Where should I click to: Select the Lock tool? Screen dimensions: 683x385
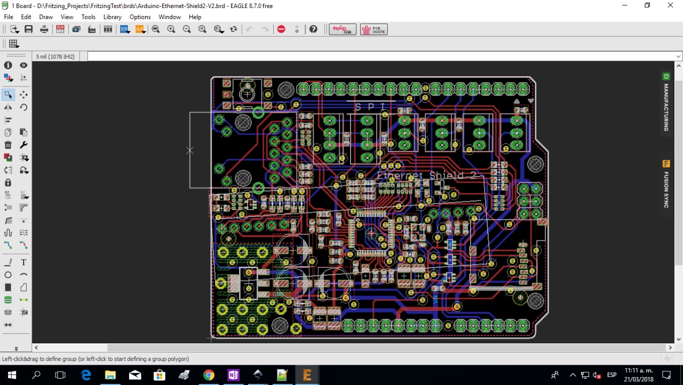8,182
